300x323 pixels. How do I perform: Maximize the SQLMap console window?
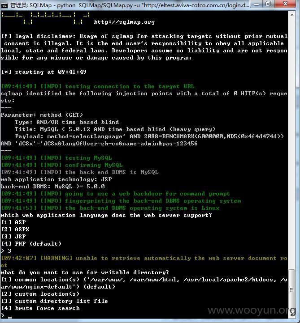pyautogui.click(x=268, y=4)
